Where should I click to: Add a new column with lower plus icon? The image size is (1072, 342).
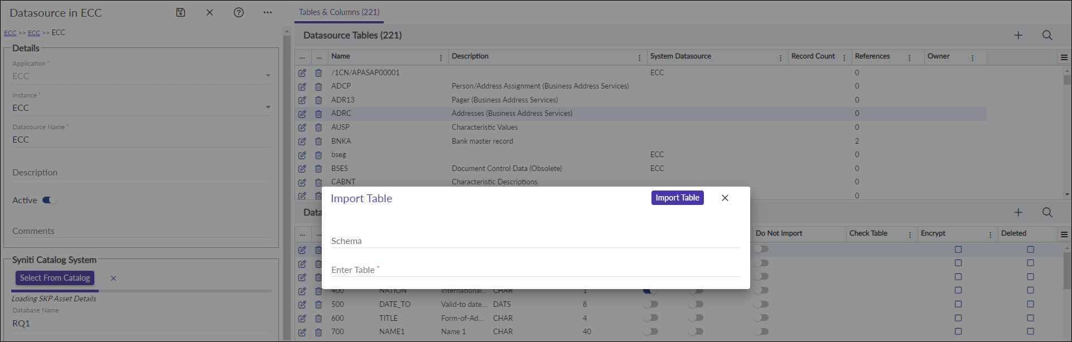click(x=1018, y=212)
